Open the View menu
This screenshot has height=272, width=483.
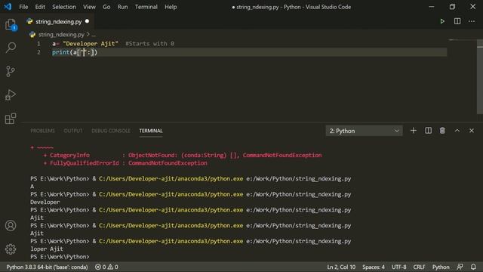point(89,7)
